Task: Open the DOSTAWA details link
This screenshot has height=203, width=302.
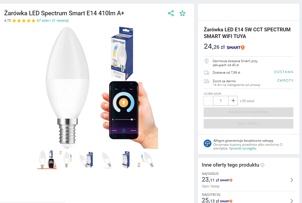Action: 284,72
